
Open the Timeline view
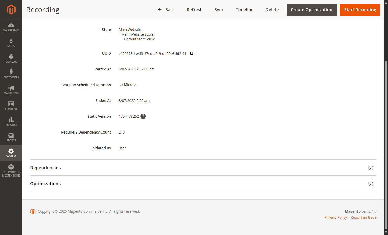(245, 10)
